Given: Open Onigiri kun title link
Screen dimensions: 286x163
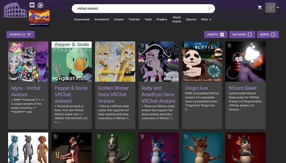Looking at the screenshot, I should [196, 88].
